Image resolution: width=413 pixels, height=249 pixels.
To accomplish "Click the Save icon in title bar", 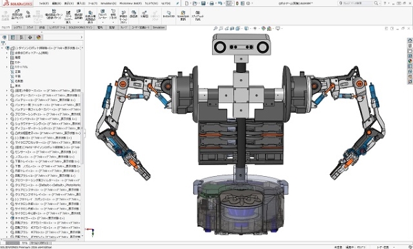I will (203, 3).
